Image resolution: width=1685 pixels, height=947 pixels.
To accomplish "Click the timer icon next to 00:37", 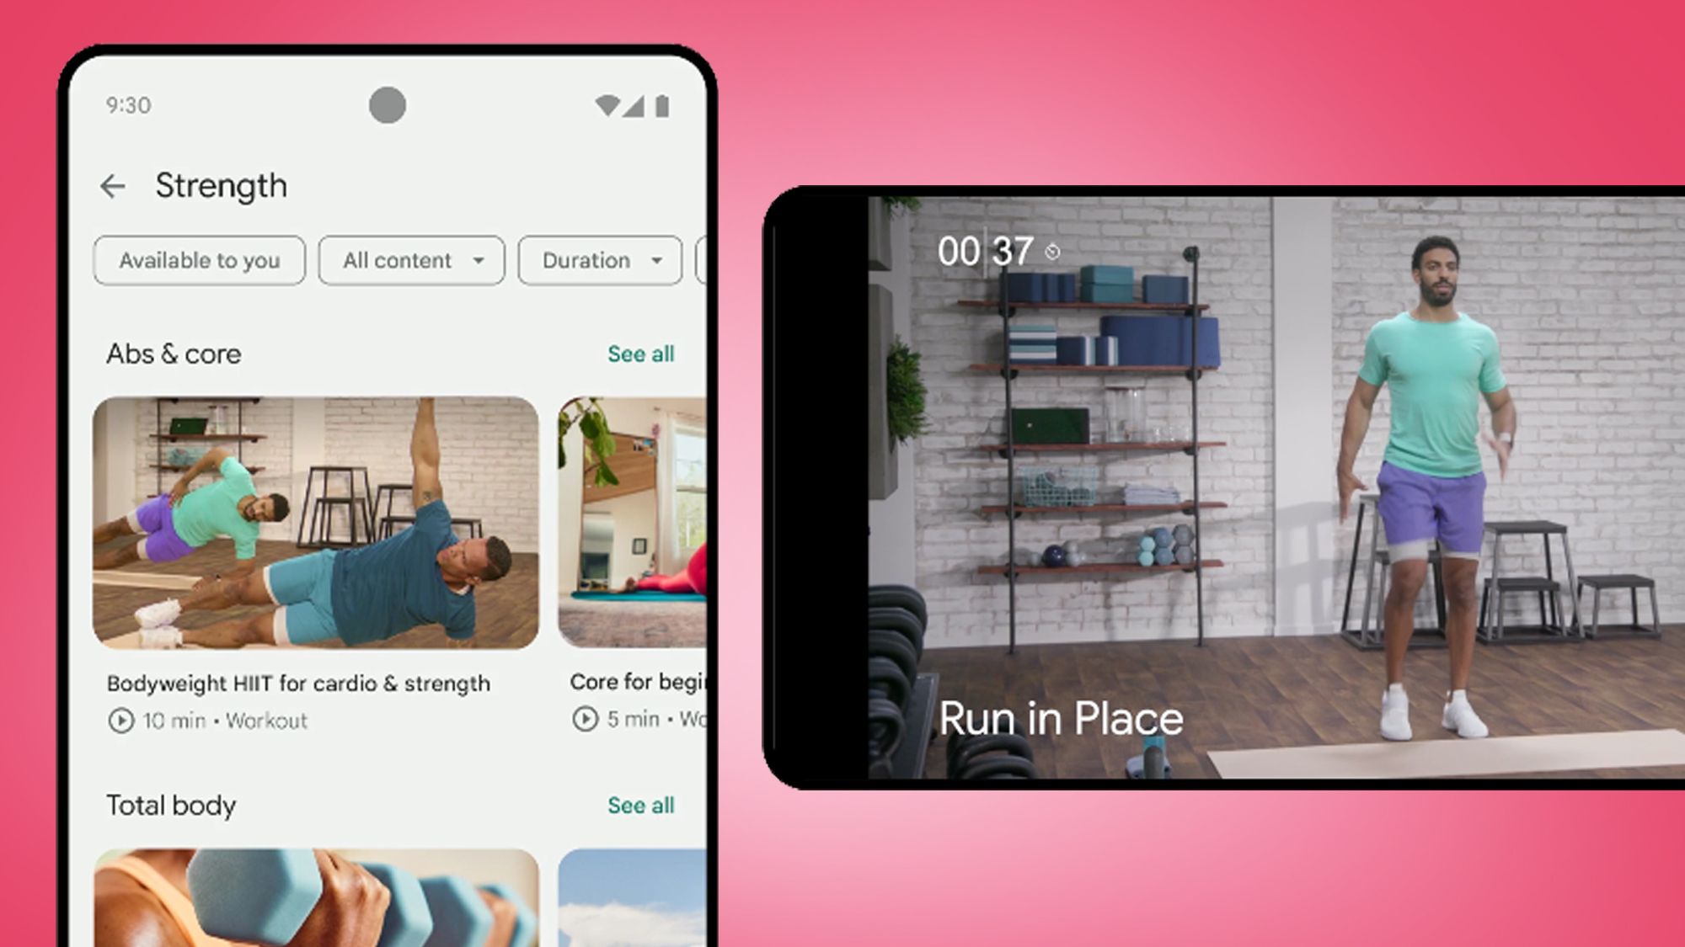I will click(1051, 252).
